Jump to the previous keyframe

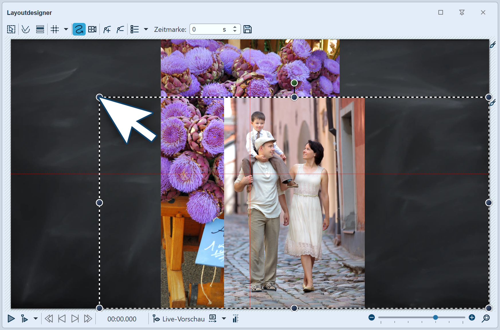[62, 319]
